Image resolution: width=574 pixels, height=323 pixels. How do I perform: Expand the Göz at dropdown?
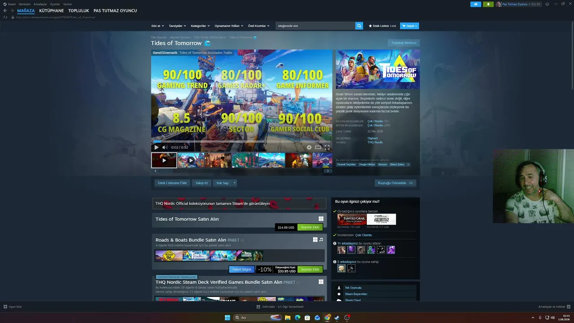click(157, 26)
